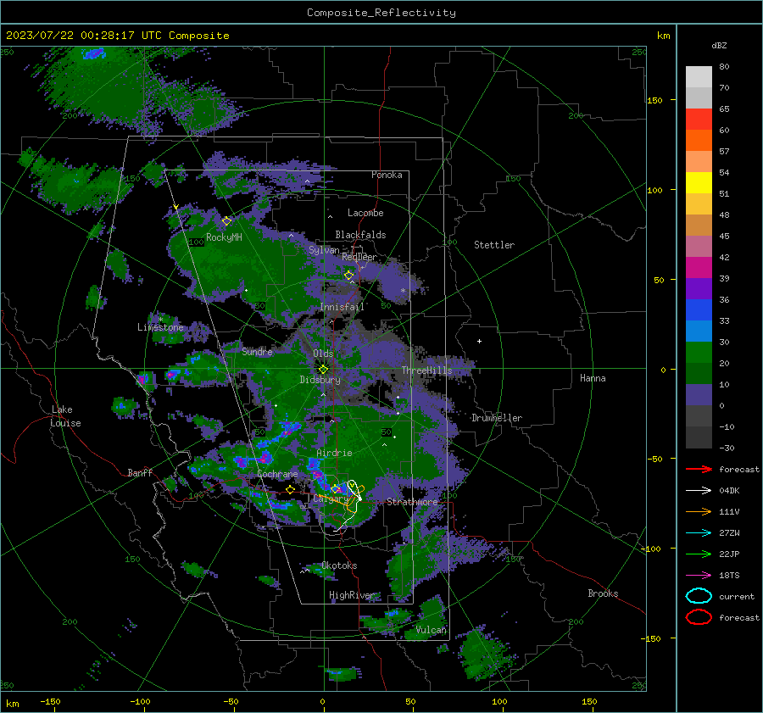Click the -150 tick label on bottom axis
This screenshot has height=713, width=763.
(x=50, y=702)
